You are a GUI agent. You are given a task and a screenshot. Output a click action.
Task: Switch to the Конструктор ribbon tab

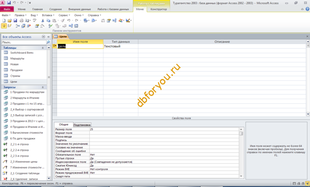click(158, 9)
